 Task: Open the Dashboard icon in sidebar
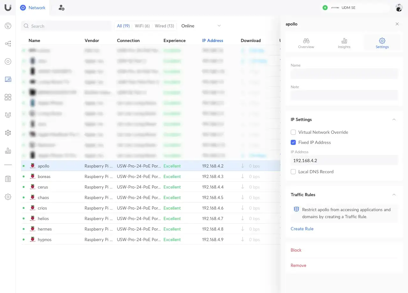tap(8, 26)
